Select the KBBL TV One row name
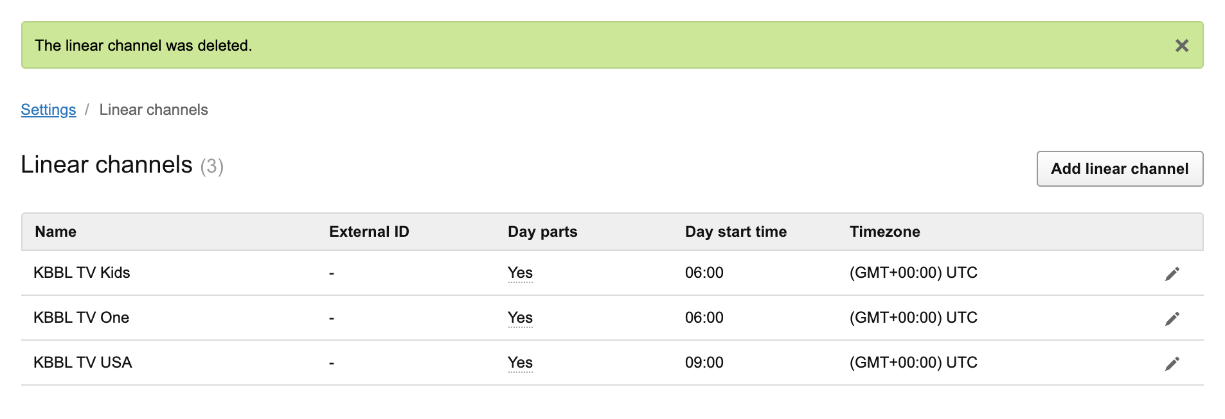The height and width of the screenshot is (419, 1225). (x=81, y=318)
